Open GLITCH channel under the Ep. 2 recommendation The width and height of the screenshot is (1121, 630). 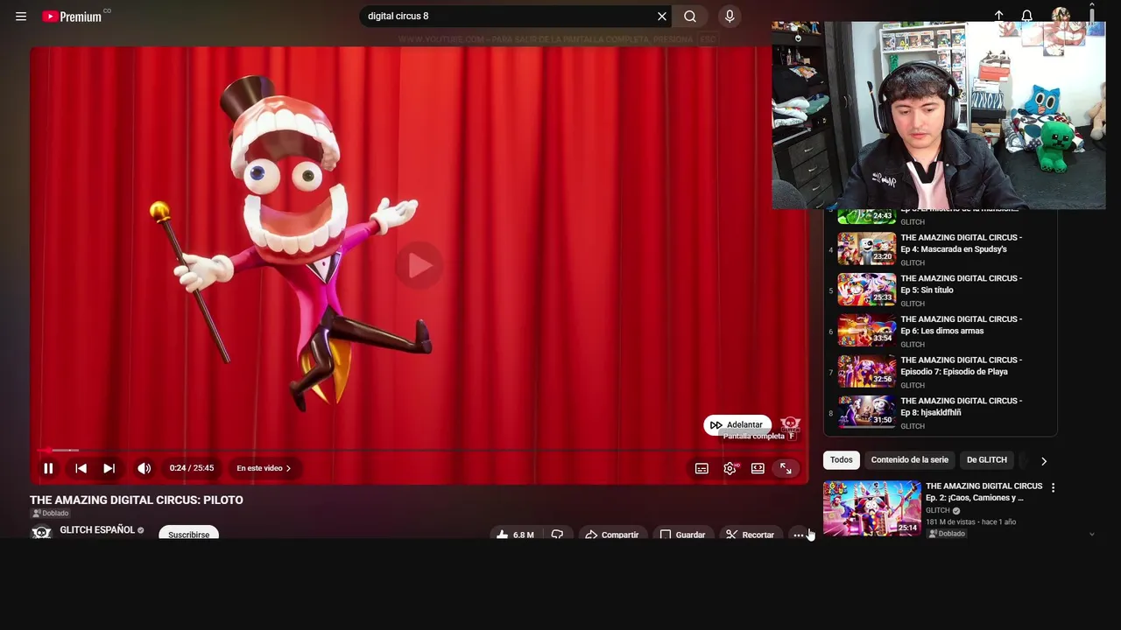click(x=937, y=511)
